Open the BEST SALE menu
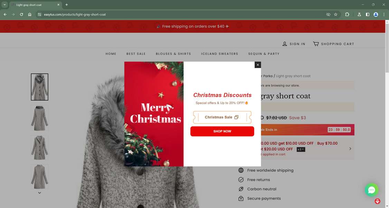 136,54
